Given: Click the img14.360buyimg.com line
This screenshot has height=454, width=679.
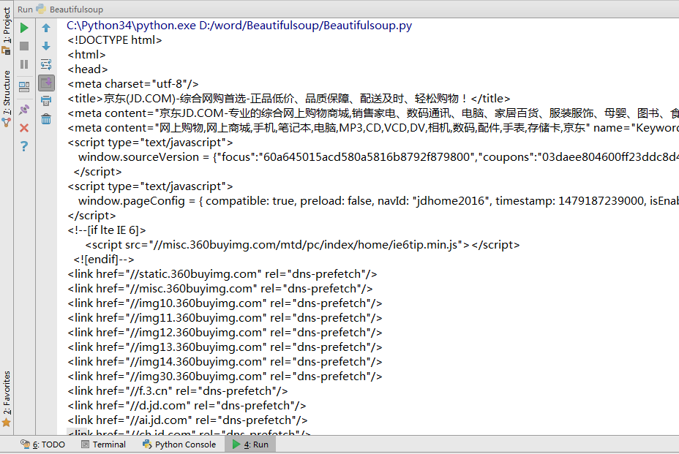Looking at the screenshot, I should click(225, 362).
